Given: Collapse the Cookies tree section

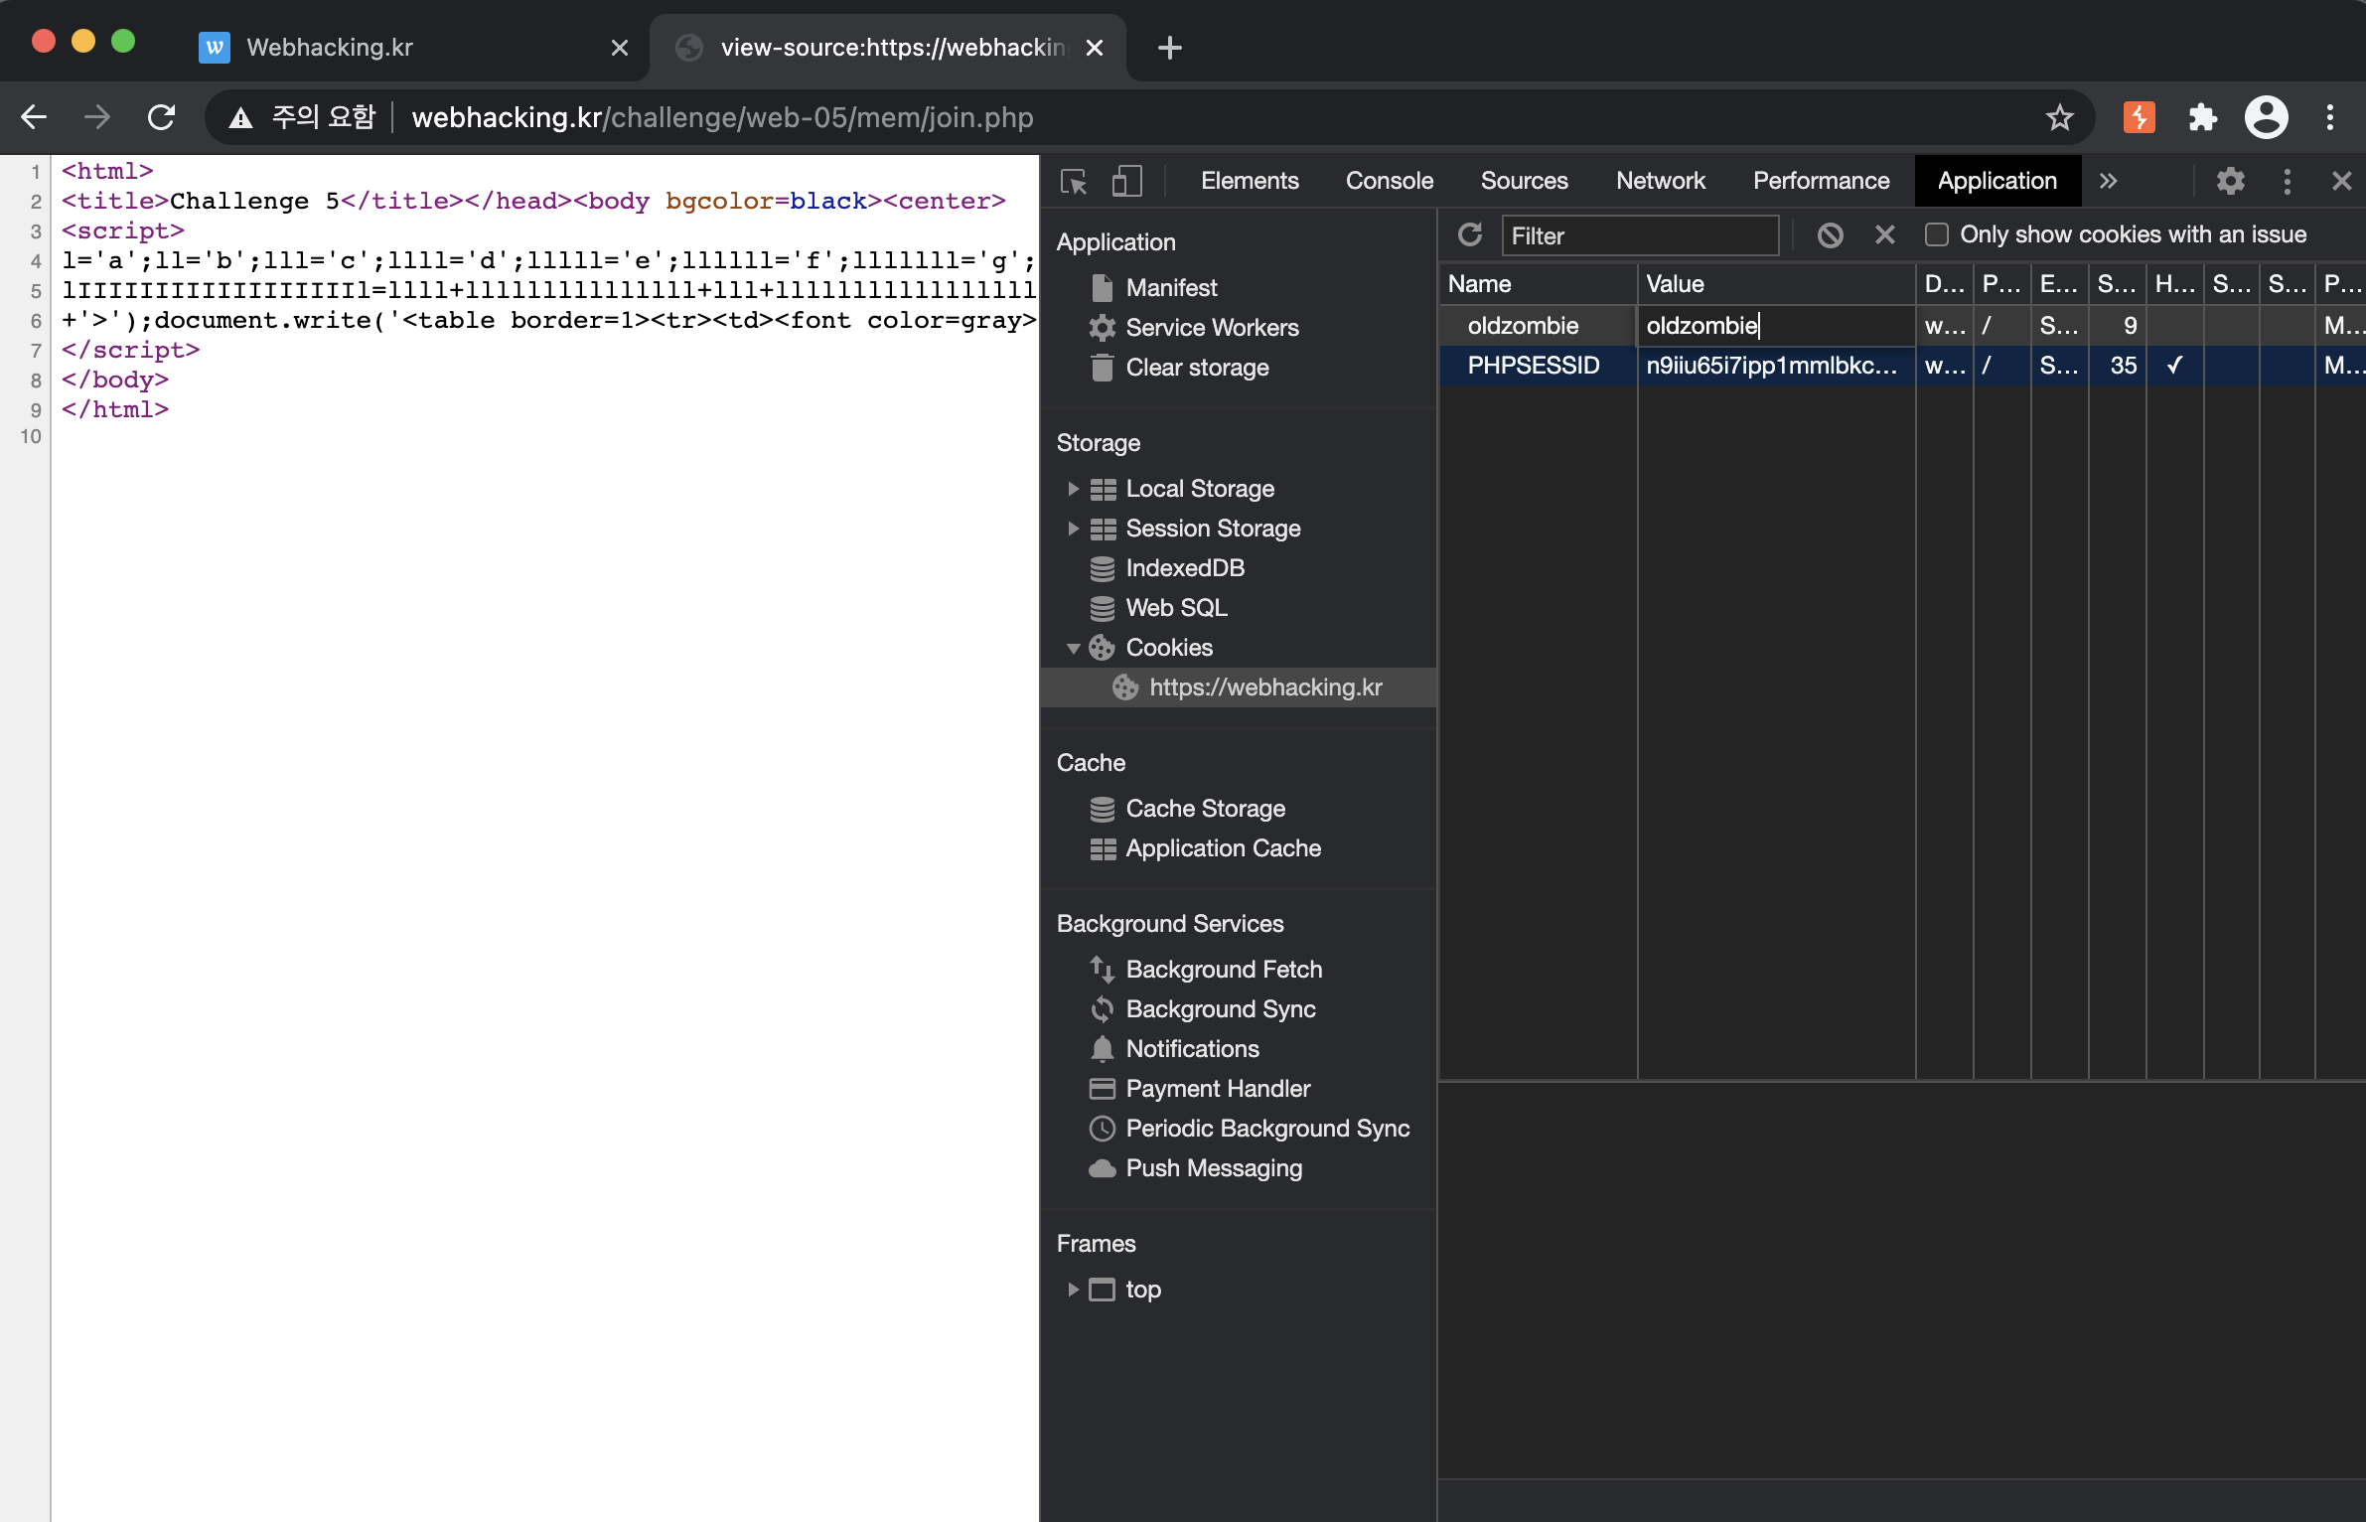Looking at the screenshot, I should (1073, 648).
